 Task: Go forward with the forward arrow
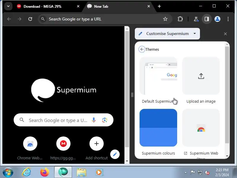[x=20, y=19]
